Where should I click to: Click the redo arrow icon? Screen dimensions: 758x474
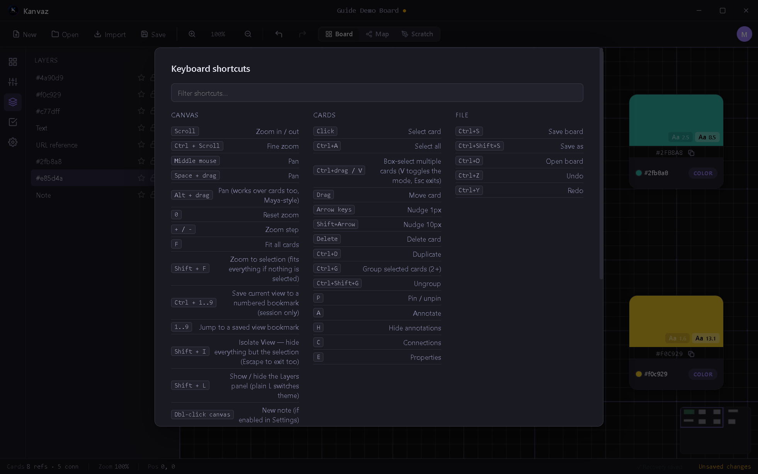point(303,34)
